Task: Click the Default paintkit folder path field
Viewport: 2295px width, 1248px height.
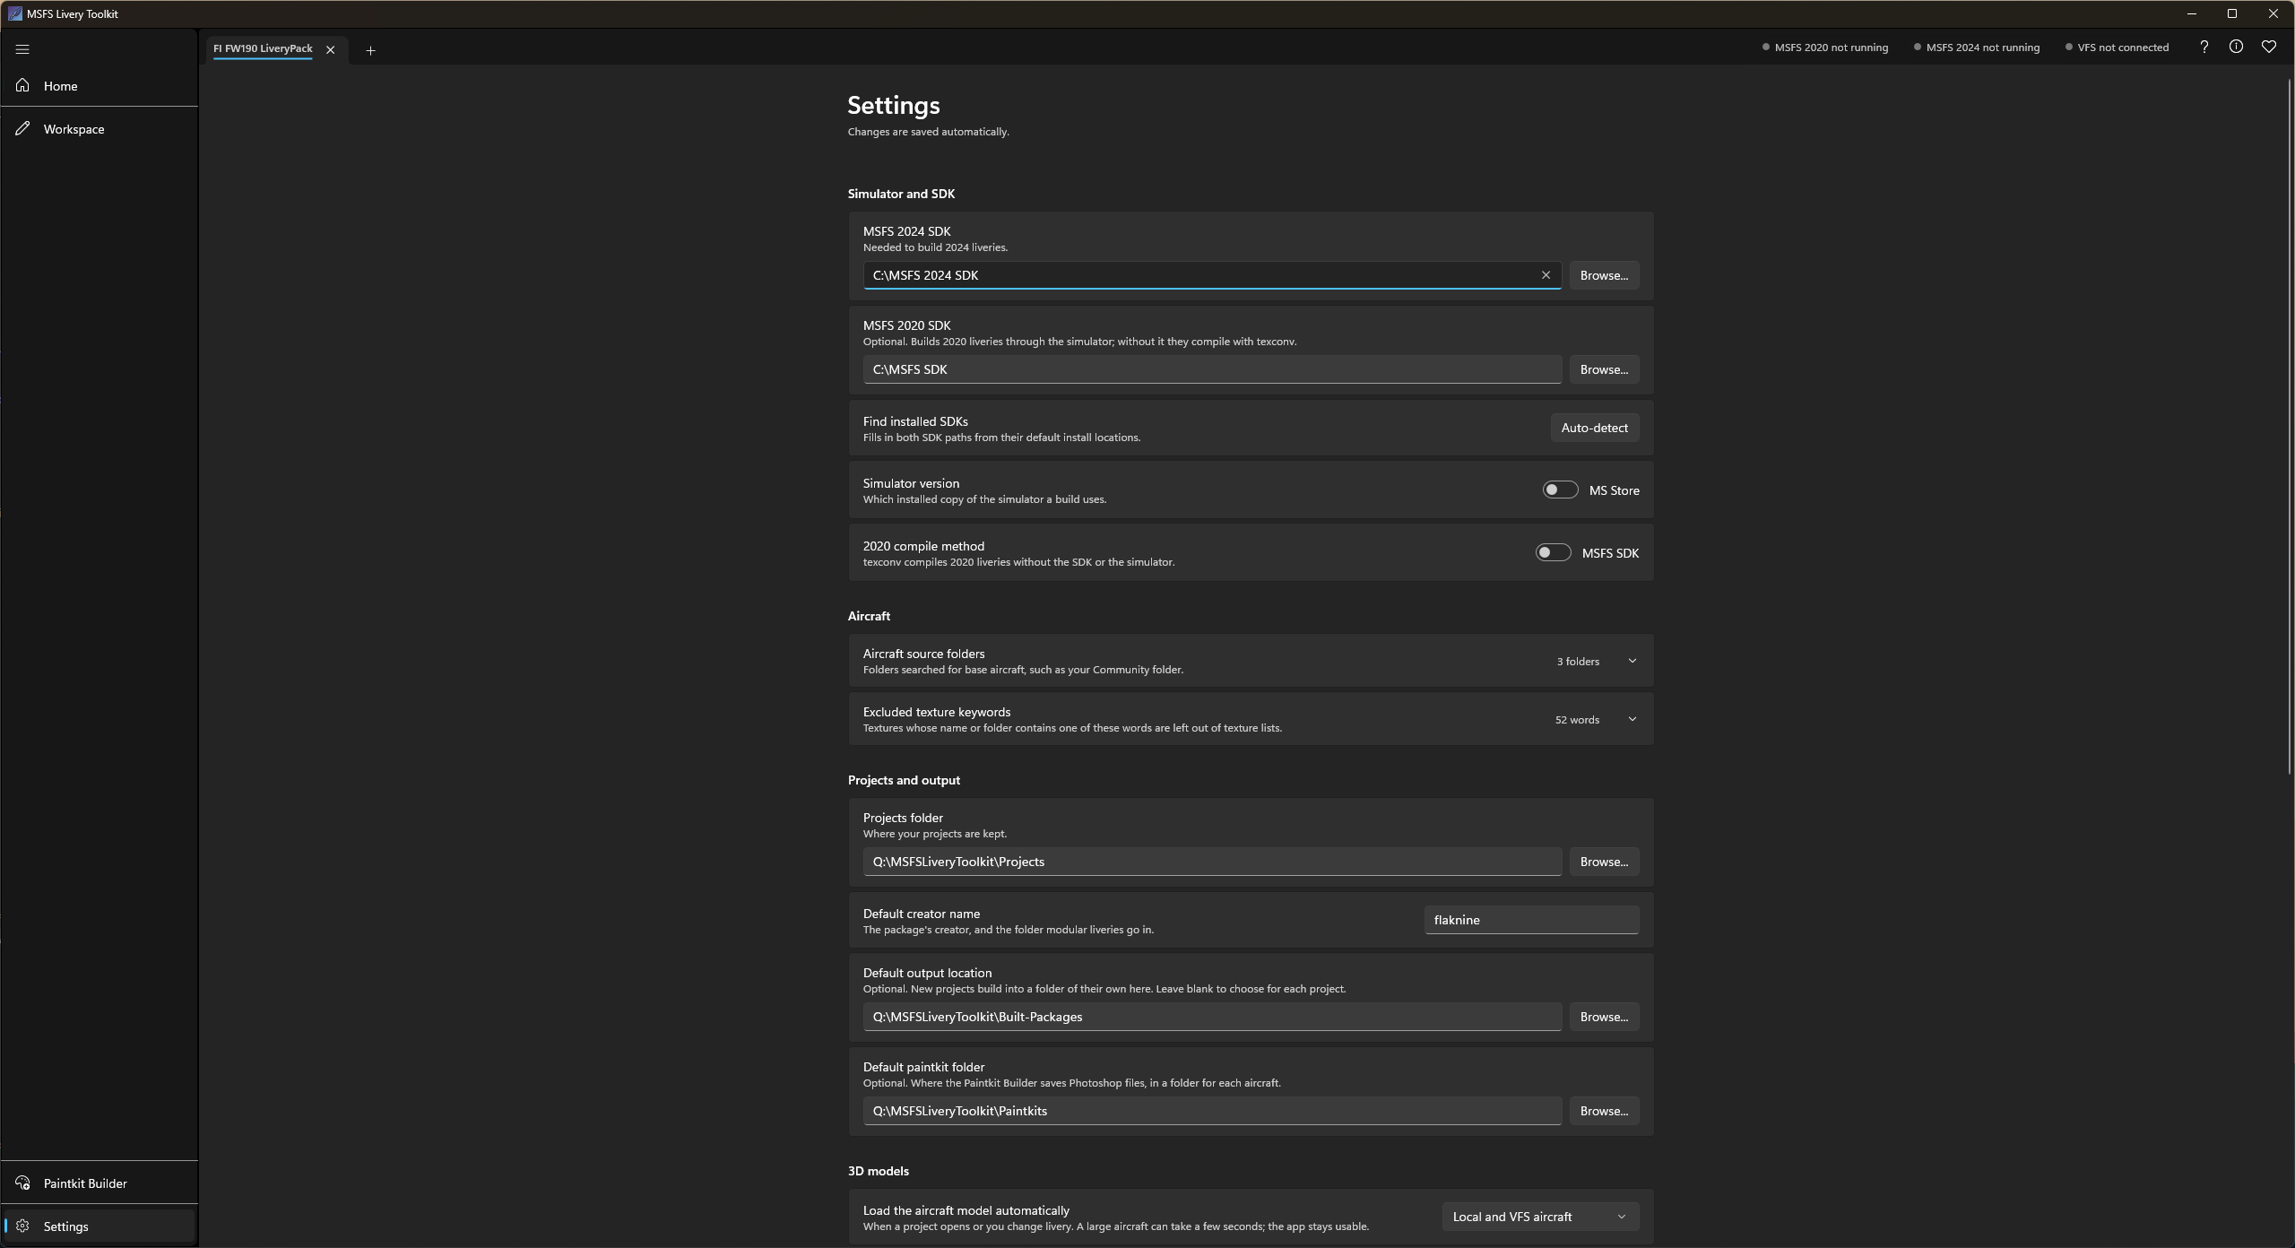Action: [1212, 1111]
